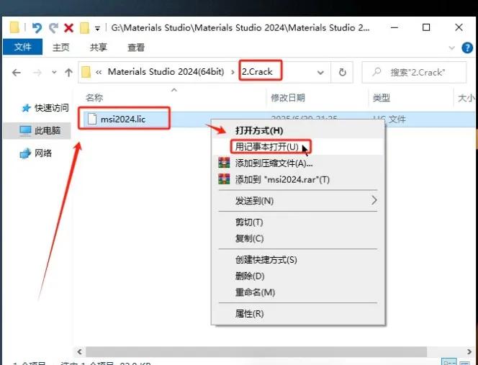This screenshot has width=478, height=365.
Task: Choose 添加到压缩文件(A)... in context menu
Action: pos(274,163)
